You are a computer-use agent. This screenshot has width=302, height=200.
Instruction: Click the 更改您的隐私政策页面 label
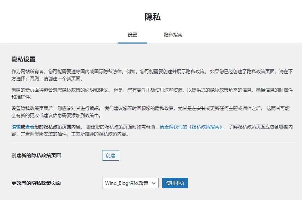click(36, 183)
